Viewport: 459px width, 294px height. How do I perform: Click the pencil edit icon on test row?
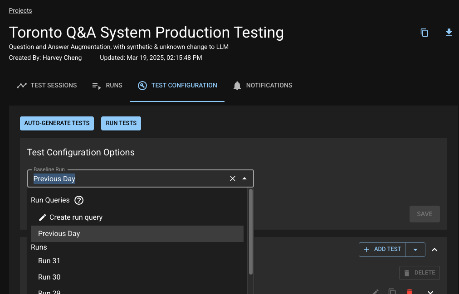point(376,292)
